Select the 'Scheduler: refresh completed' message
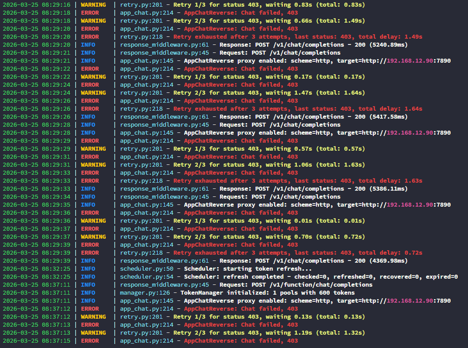The image size is (468, 348). (x=321, y=277)
